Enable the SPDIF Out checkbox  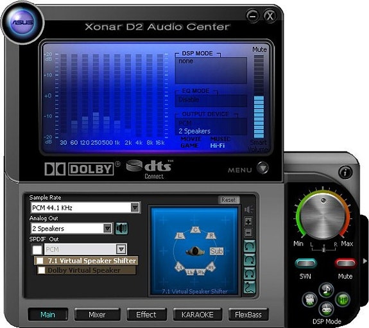click(x=37, y=250)
